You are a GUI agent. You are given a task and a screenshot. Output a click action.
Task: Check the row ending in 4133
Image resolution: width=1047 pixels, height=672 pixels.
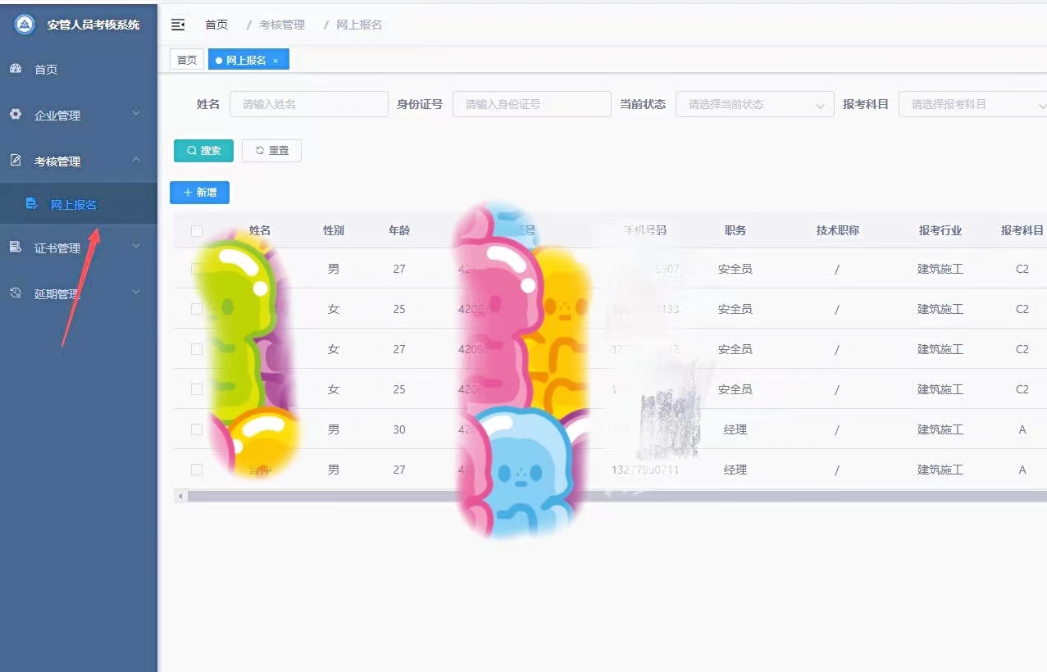point(197,309)
